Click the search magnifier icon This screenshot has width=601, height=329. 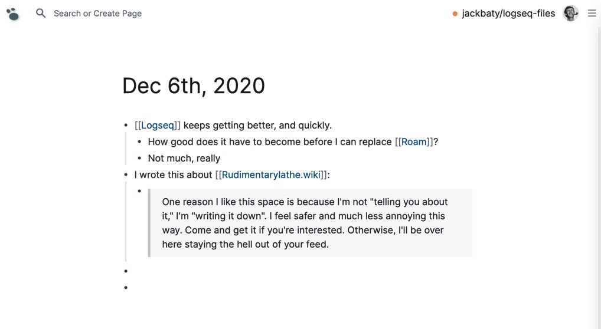(41, 13)
